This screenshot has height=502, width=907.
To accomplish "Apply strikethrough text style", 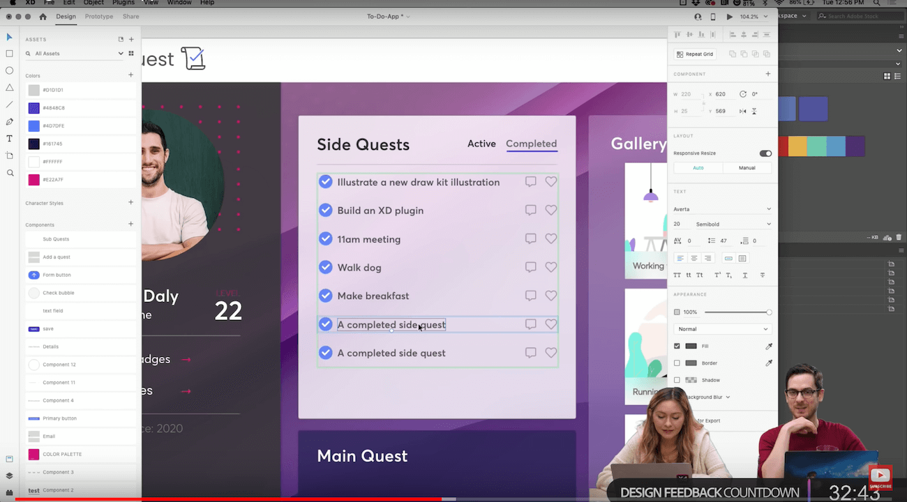I will 762,275.
